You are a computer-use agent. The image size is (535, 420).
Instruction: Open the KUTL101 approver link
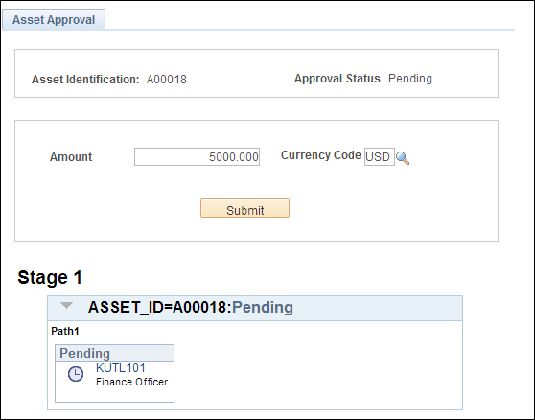click(121, 368)
